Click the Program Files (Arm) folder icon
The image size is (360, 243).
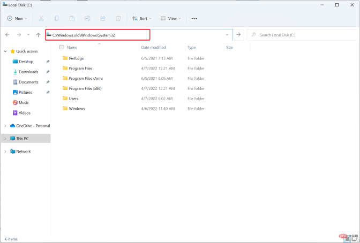65,78
